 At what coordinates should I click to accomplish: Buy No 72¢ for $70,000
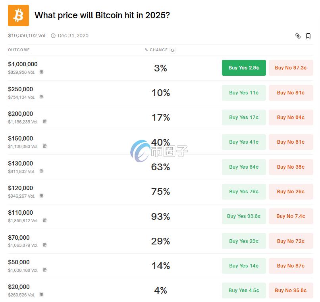[x=291, y=241]
